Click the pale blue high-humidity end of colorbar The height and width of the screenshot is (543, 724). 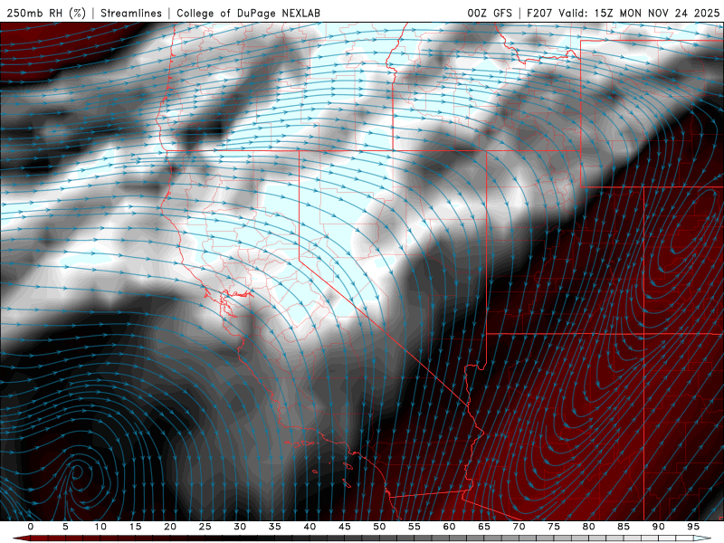click(x=702, y=538)
